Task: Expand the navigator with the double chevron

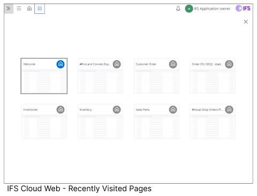Action: click(x=9, y=9)
